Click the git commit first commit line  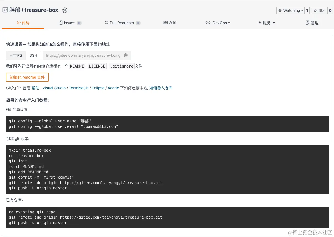41,177
